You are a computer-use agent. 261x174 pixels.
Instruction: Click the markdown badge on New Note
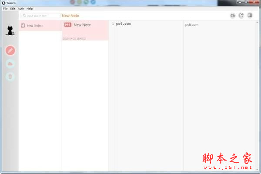68,25
